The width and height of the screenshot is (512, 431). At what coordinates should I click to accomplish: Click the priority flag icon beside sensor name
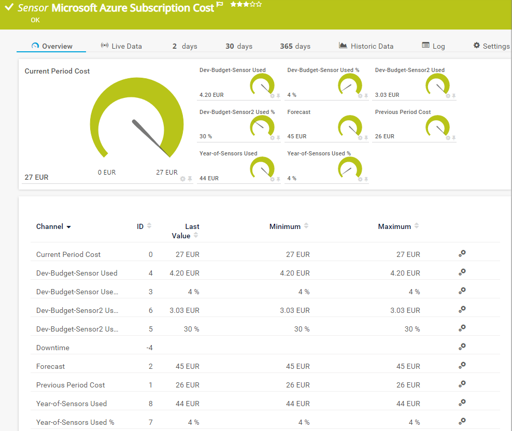tap(220, 5)
